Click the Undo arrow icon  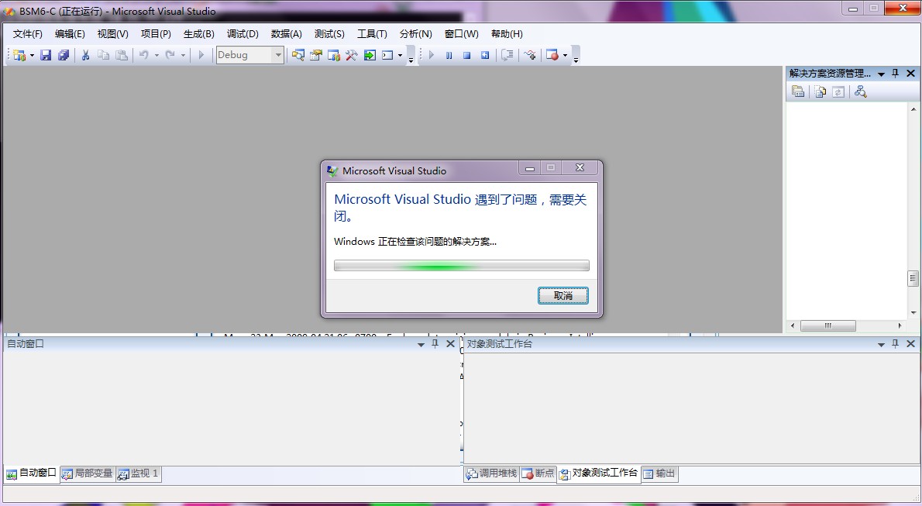(143, 55)
